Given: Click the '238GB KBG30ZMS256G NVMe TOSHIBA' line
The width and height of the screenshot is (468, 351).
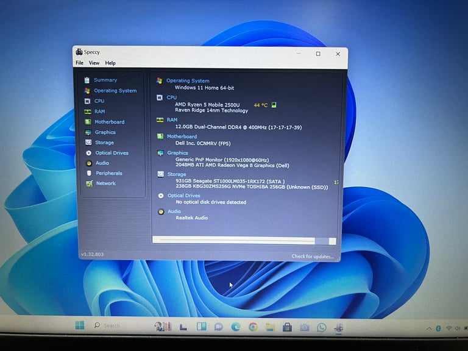Looking at the screenshot, I should click(x=252, y=187).
